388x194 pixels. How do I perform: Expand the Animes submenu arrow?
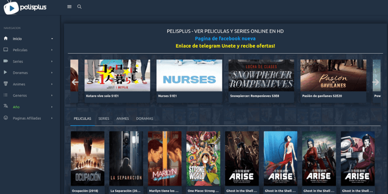[52, 84]
